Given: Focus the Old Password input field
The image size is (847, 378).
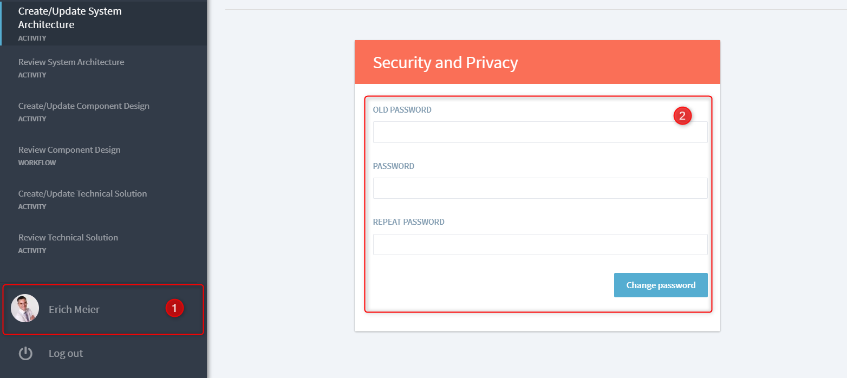Looking at the screenshot, I should (540, 132).
